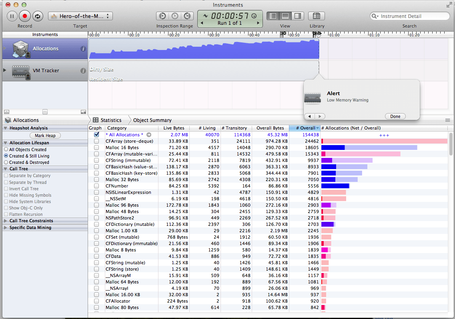This screenshot has height=319, width=455.
Task: Check the CFNumber graph checkbox
Action: 96,186
